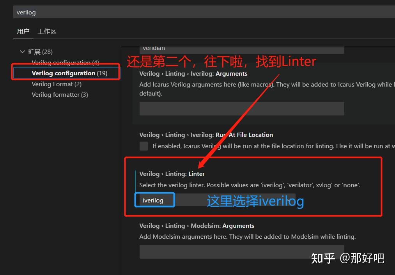Click the Iverilog: Arguments input box
The height and width of the screenshot is (275, 395).
pyautogui.click(x=241, y=108)
